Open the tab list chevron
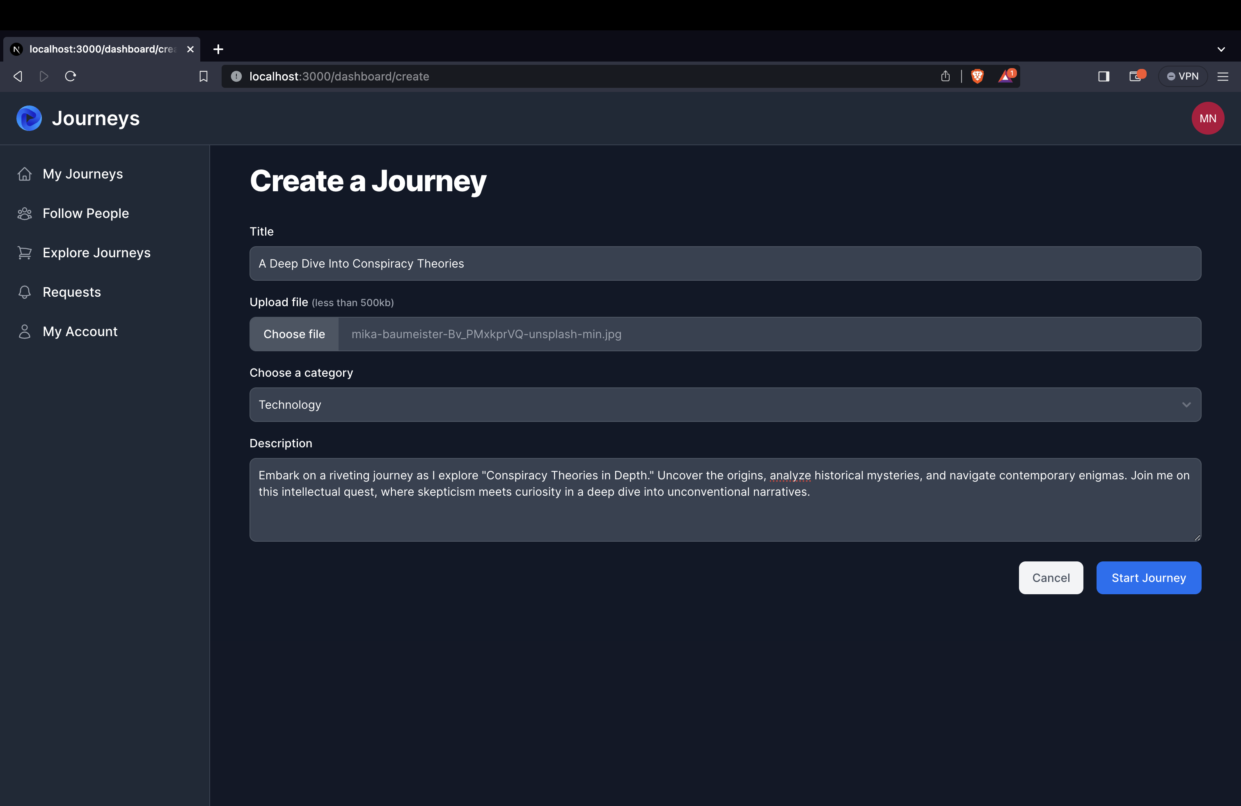The height and width of the screenshot is (806, 1241). tap(1221, 49)
